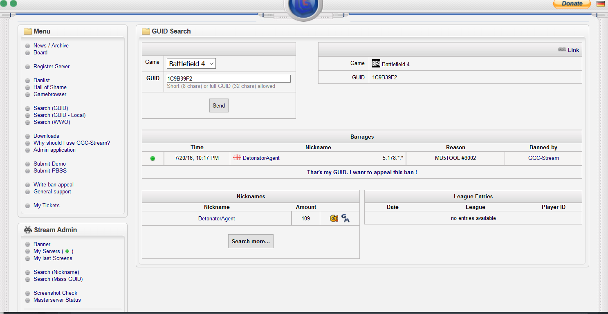Open DetonatorAgent in the Nicknames table
This screenshot has height=314, width=608.
[x=217, y=218]
